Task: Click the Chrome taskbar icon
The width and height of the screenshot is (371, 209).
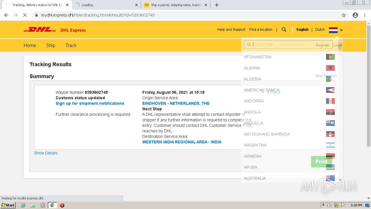Action: 52,205
